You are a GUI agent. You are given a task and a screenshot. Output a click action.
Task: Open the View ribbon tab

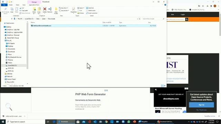[x=24, y=5]
